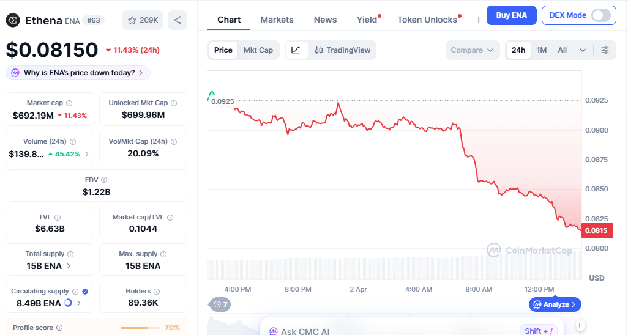Expand more time range options chevron
628x335 pixels.
tap(582, 50)
